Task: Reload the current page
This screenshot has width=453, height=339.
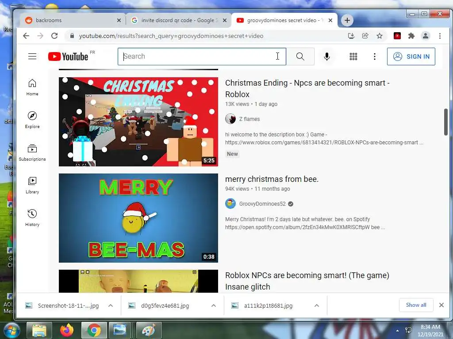Action: coord(54,36)
